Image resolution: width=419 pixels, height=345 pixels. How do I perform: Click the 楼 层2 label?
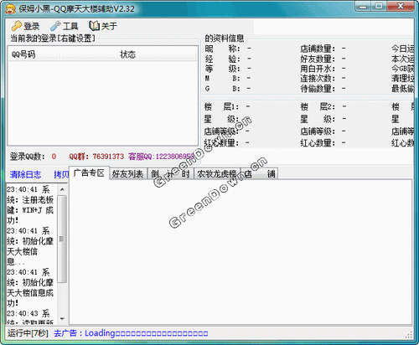(x=318, y=106)
